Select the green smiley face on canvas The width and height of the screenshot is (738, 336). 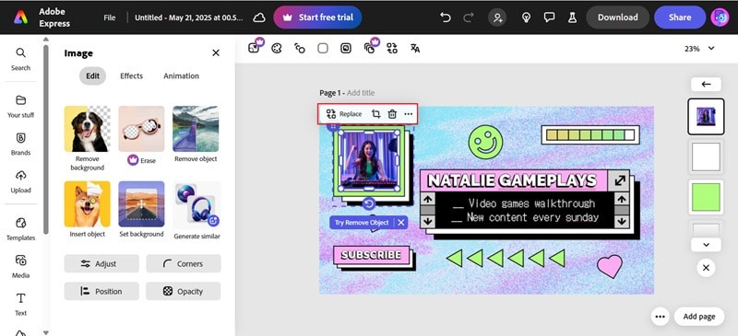coord(486,142)
